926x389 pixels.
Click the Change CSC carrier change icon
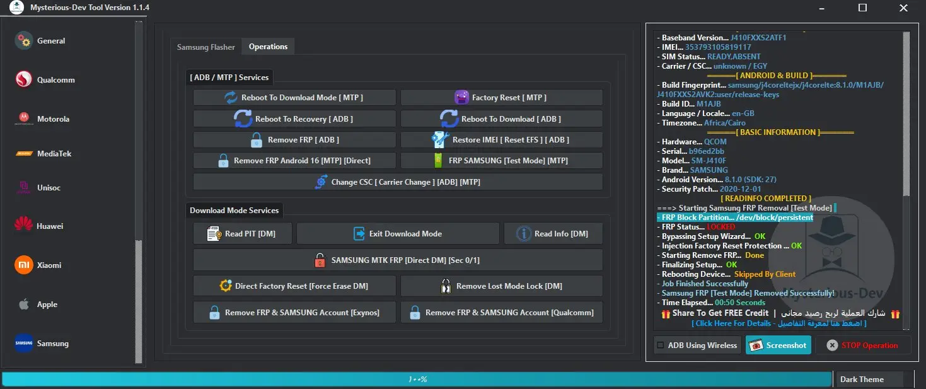click(321, 182)
